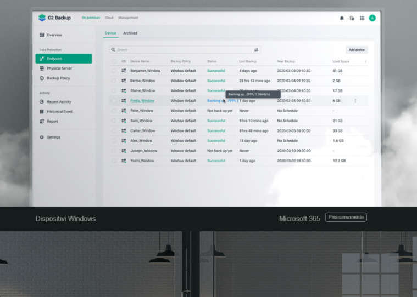This screenshot has height=297, width=417.
Task: Click Microsoft 365 in the dark bar
Action: tap(299, 219)
